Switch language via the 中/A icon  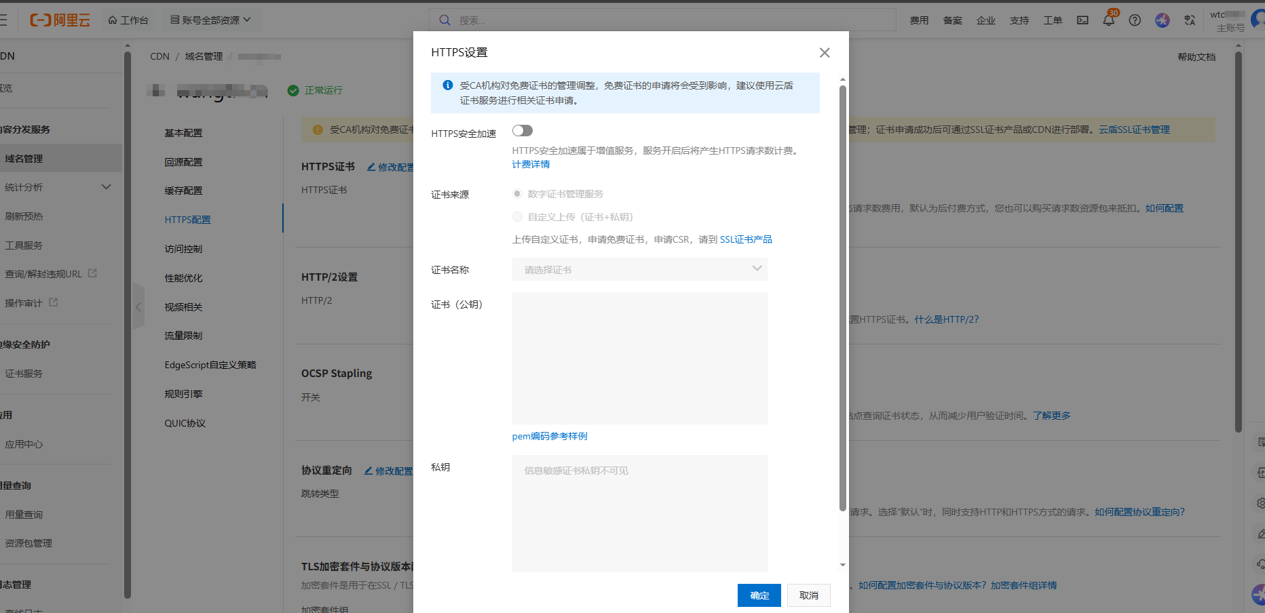[x=1189, y=20]
